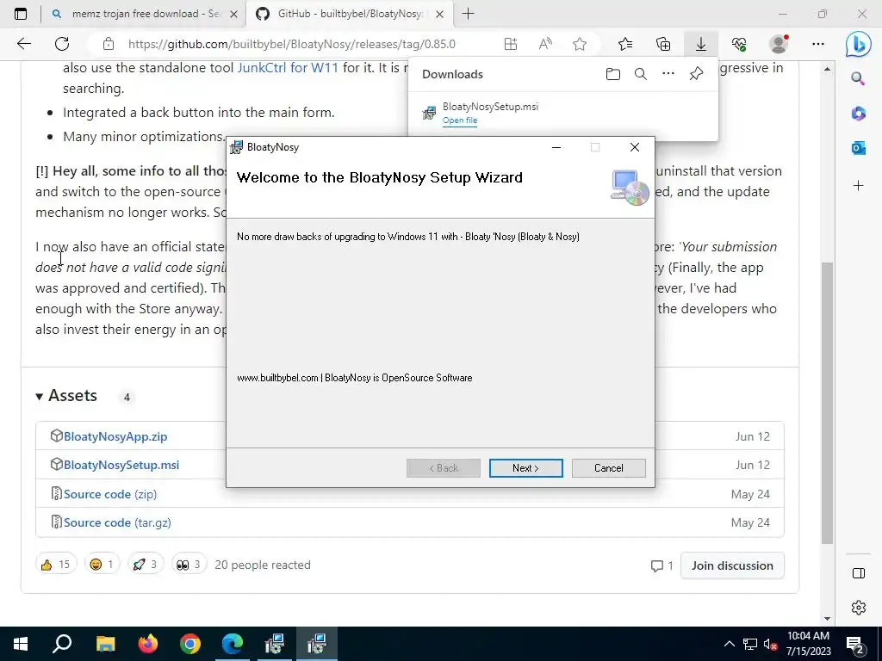
Task: Download Source code (zip)
Action: coord(110,494)
